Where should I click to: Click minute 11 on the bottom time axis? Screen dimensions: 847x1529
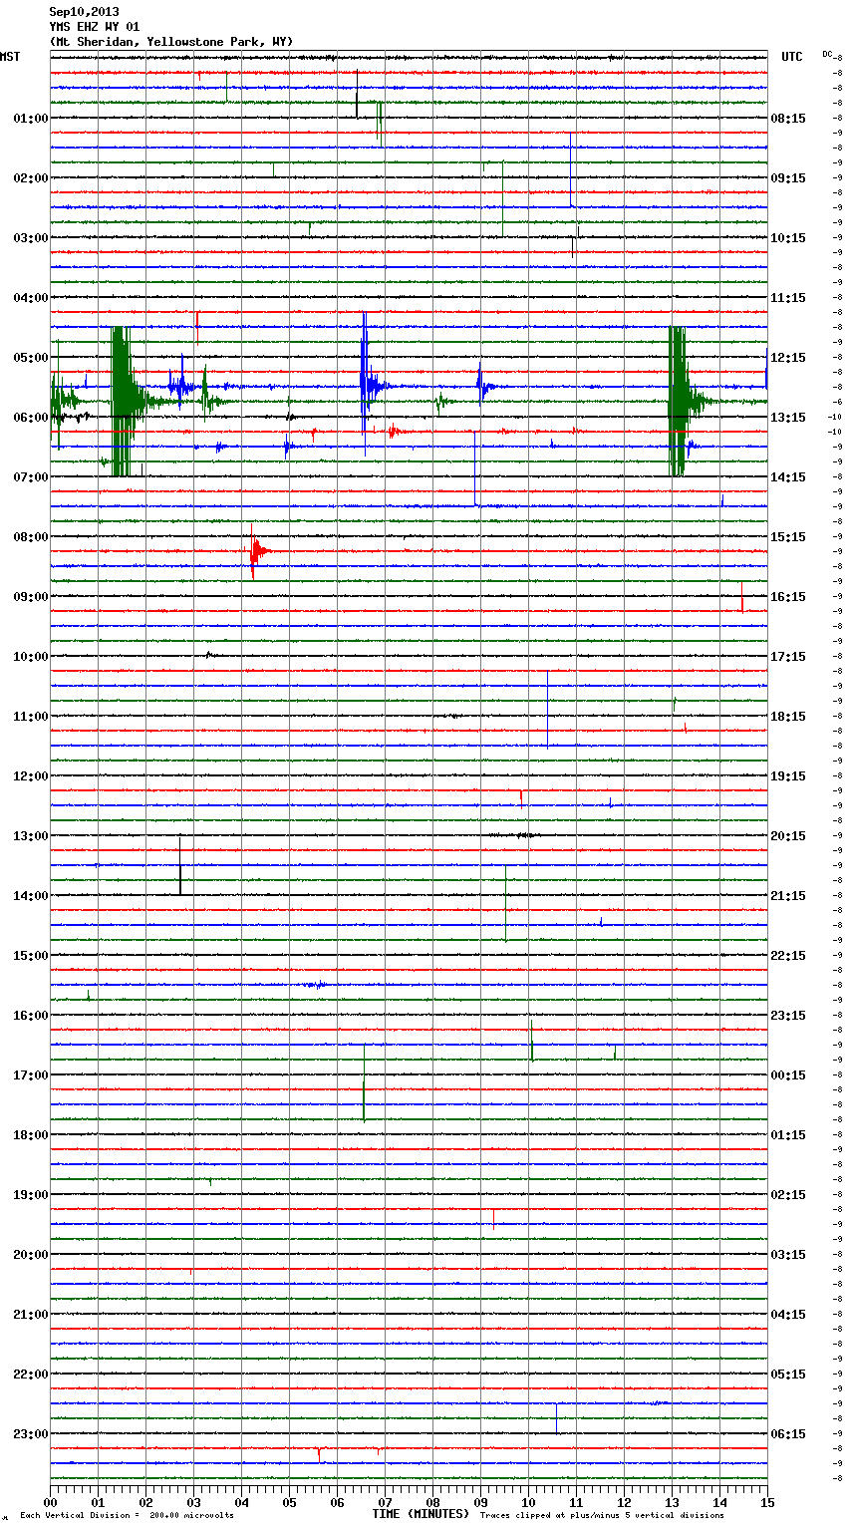[576, 1502]
